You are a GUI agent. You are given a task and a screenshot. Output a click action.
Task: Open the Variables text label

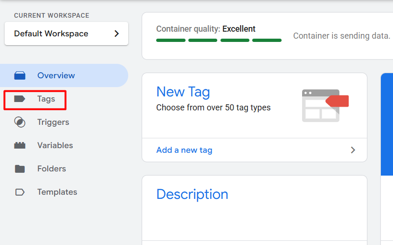pos(55,145)
